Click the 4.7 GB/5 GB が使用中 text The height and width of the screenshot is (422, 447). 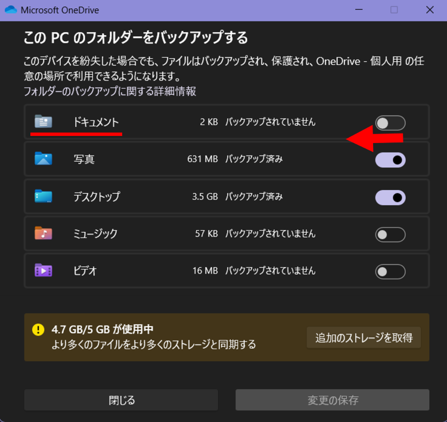coord(103,330)
